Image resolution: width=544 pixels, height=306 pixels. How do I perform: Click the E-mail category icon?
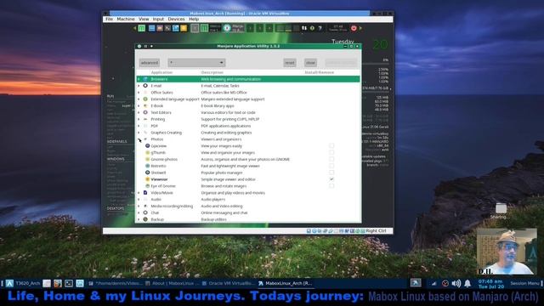click(x=145, y=86)
